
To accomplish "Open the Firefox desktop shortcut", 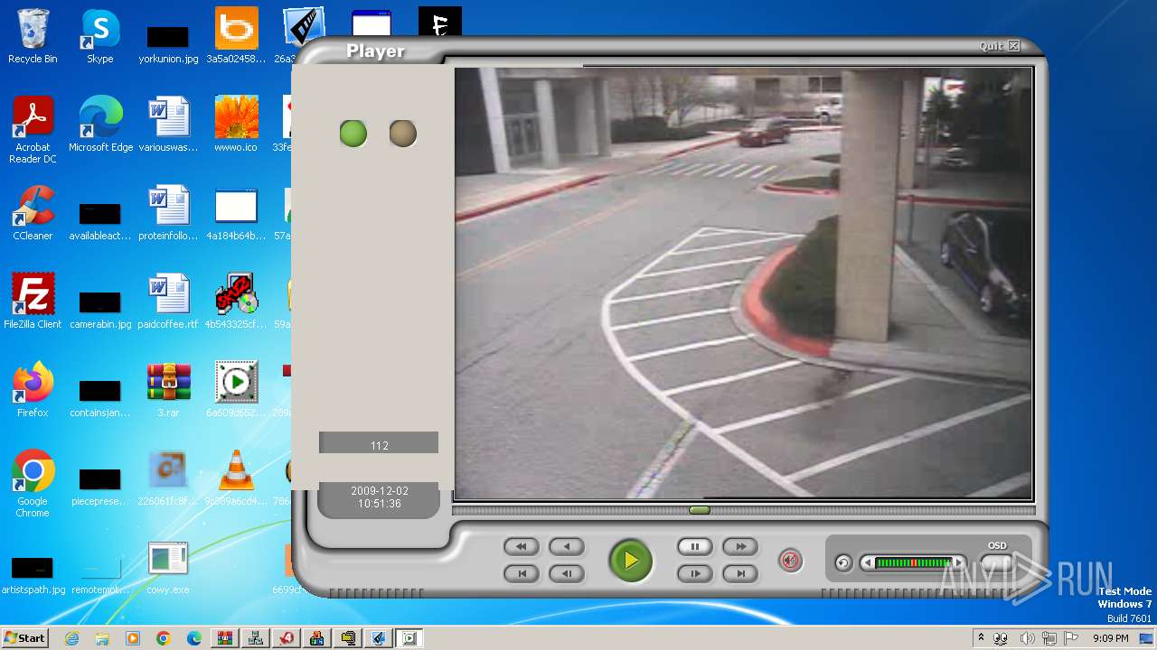I will (x=33, y=390).
